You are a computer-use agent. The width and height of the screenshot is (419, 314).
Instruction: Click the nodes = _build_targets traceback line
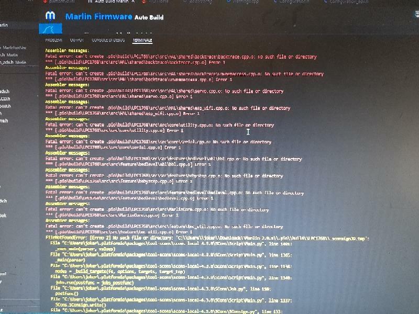120,272
